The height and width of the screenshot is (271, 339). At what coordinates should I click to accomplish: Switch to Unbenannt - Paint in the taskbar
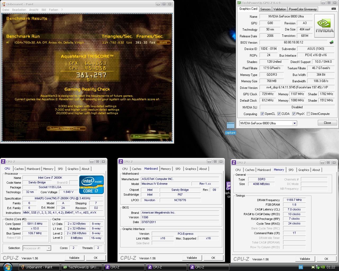coord(39,267)
